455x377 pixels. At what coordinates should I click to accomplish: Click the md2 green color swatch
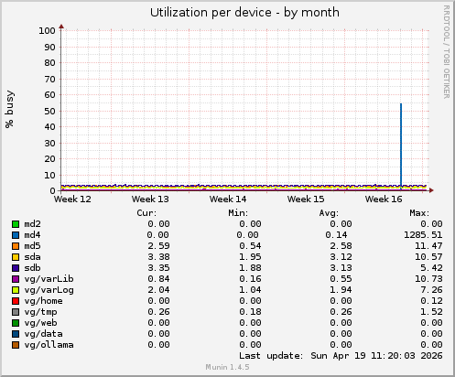click(16, 224)
